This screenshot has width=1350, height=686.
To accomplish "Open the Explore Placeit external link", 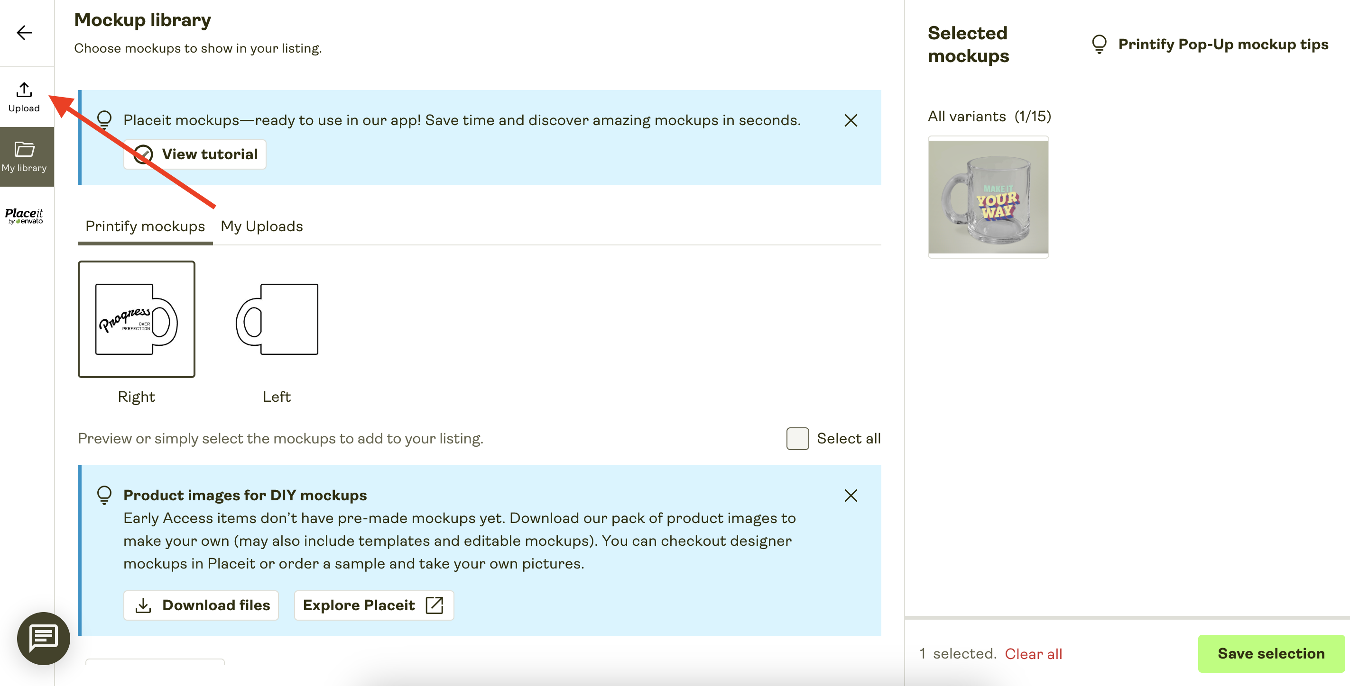I will (x=374, y=605).
